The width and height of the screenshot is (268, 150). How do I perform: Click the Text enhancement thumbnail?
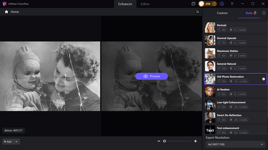(x=210, y=130)
